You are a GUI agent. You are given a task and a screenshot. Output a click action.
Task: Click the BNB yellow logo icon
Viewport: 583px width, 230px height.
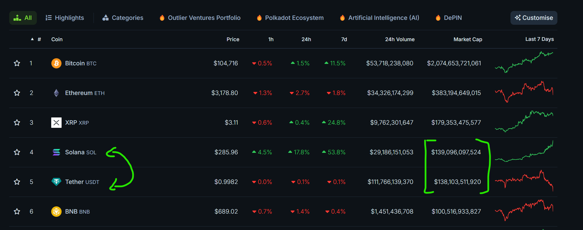click(56, 212)
